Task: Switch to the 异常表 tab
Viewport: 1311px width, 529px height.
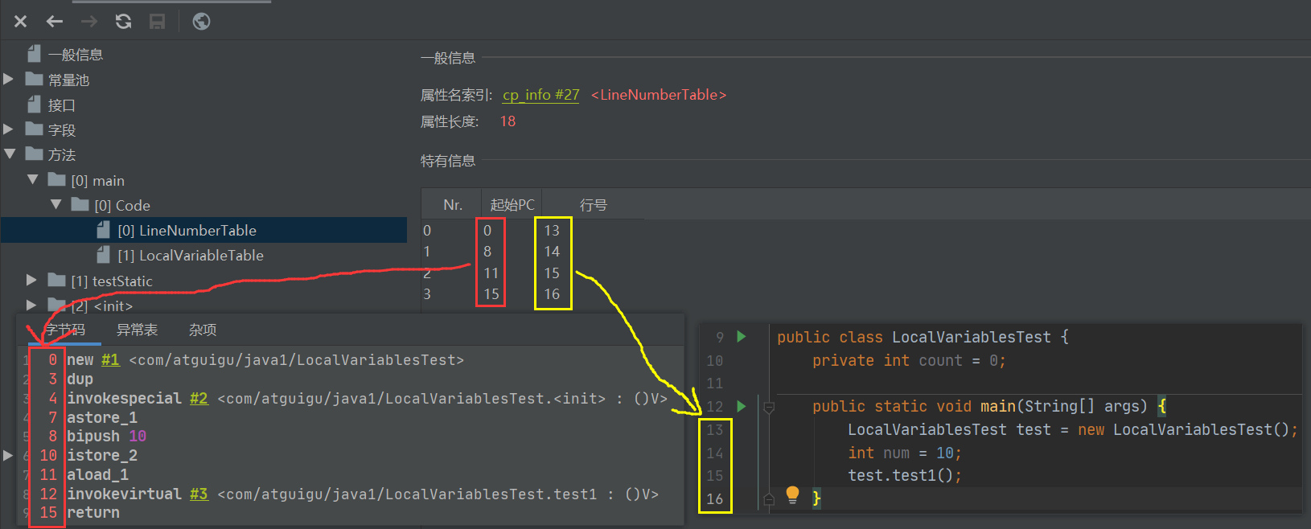Action: pyautogui.click(x=137, y=330)
